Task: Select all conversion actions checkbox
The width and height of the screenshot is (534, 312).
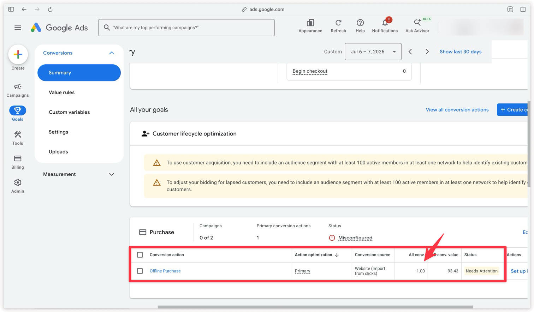Action: point(140,255)
